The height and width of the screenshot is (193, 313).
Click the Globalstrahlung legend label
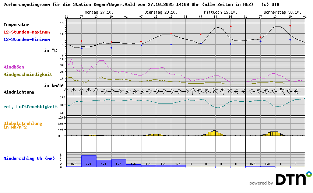coord(23,124)
